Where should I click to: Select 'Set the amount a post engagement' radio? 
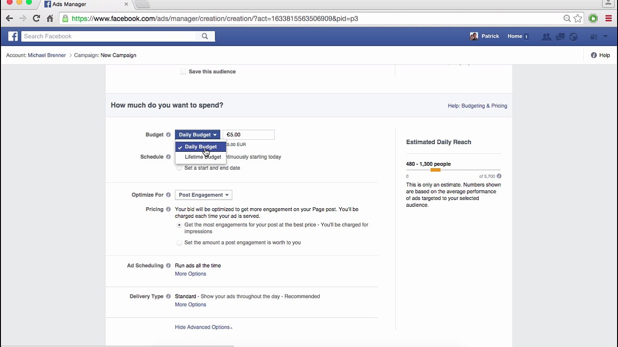tap(180, 242)
